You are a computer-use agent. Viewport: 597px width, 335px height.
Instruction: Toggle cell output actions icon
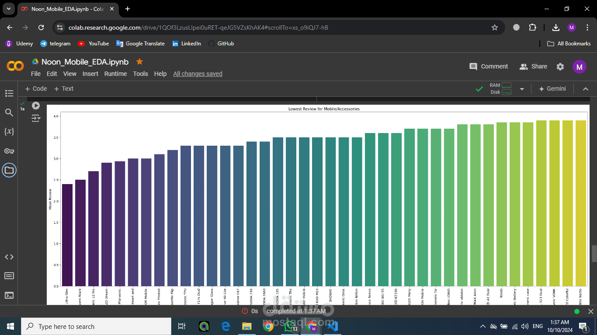point(36,118)
